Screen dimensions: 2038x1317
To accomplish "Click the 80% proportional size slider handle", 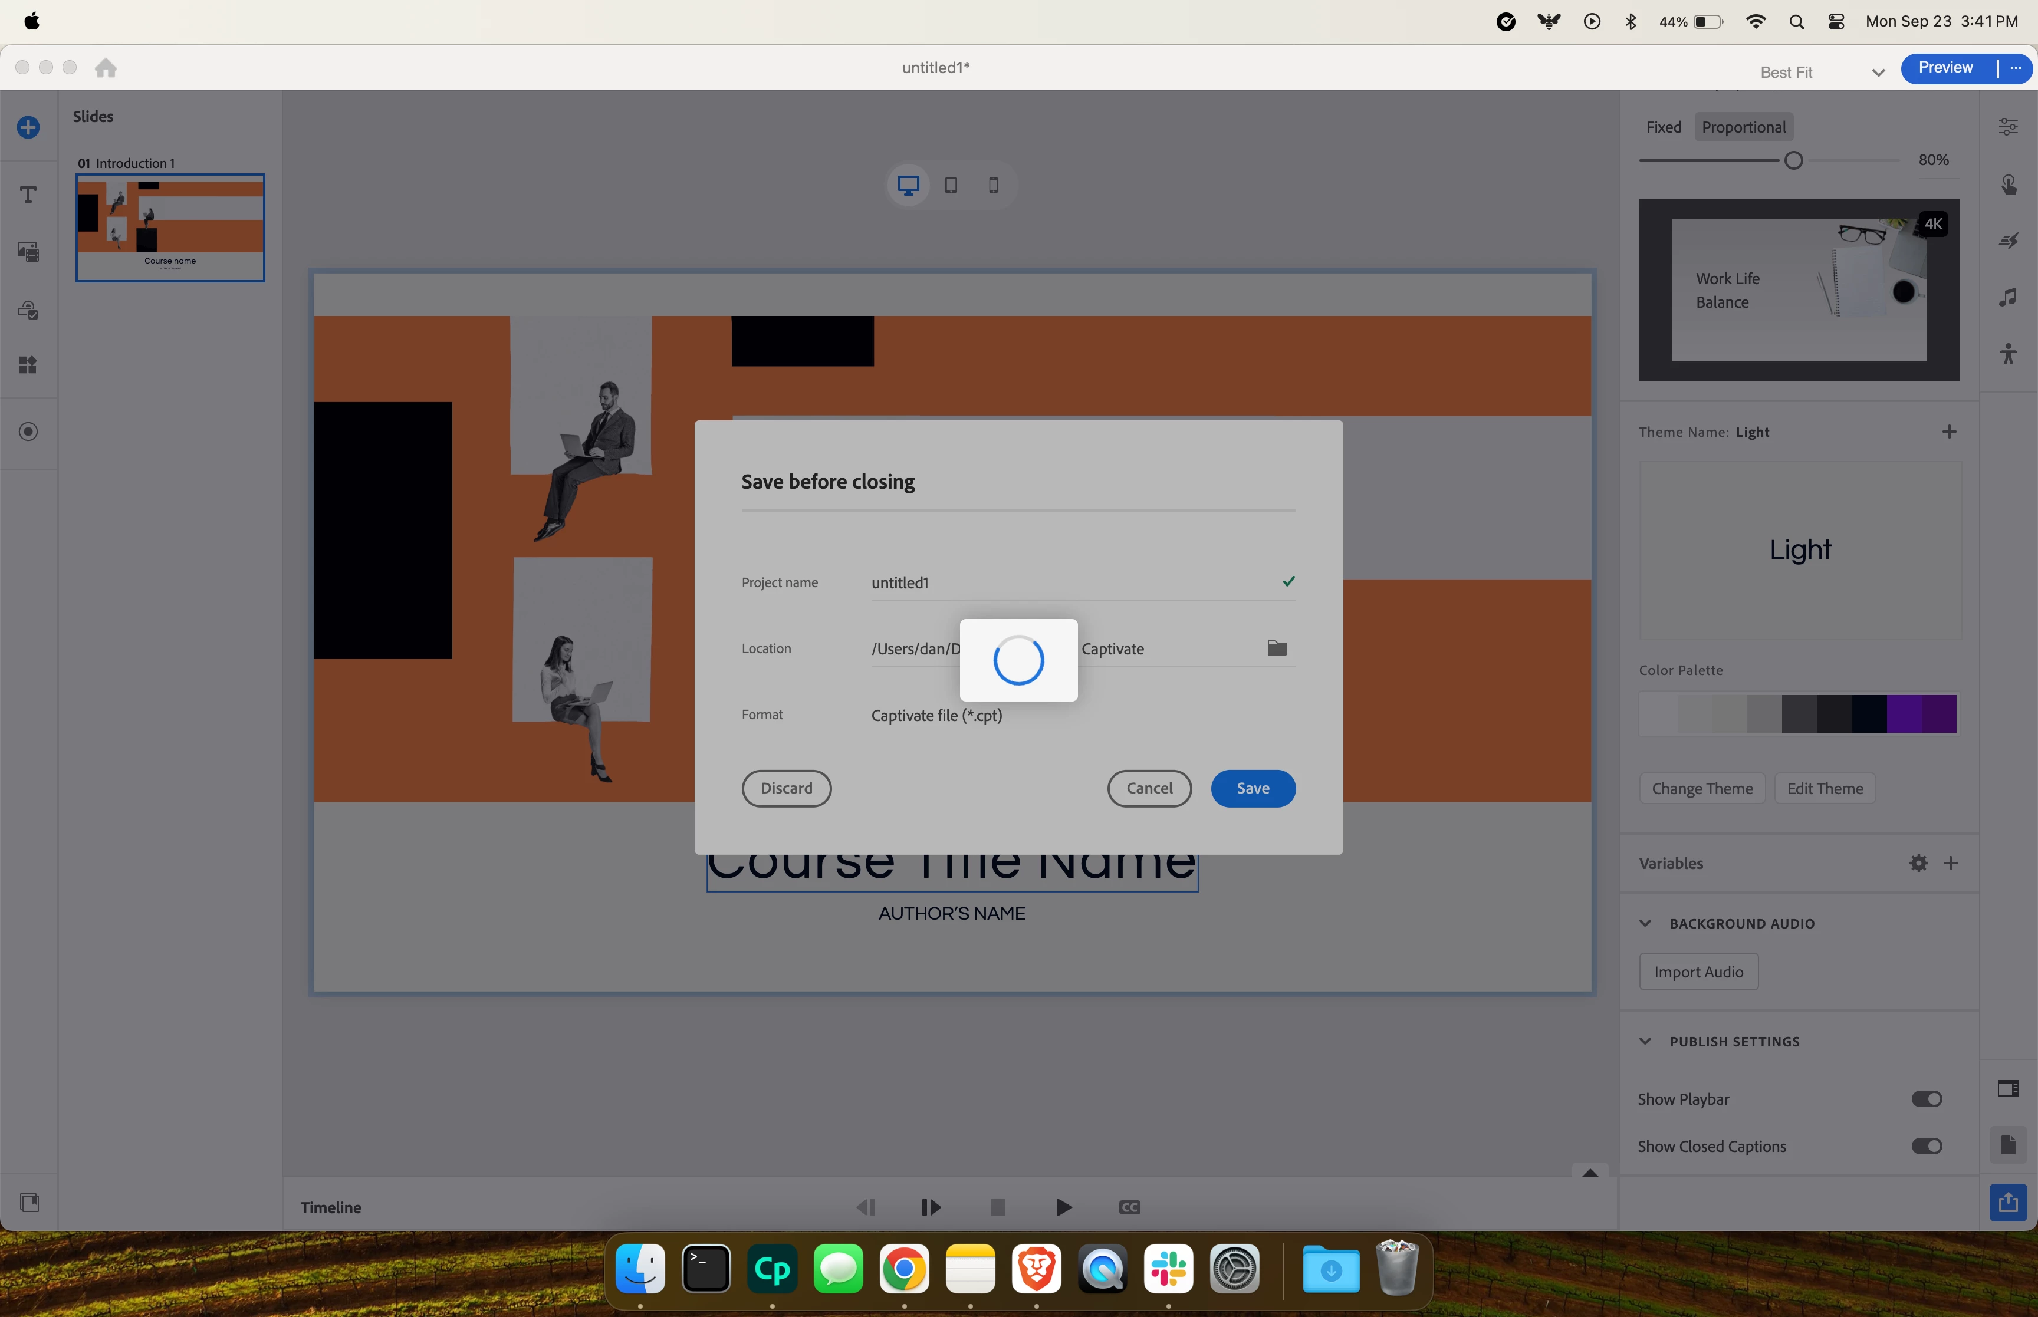I will [x=1793, y=161].
